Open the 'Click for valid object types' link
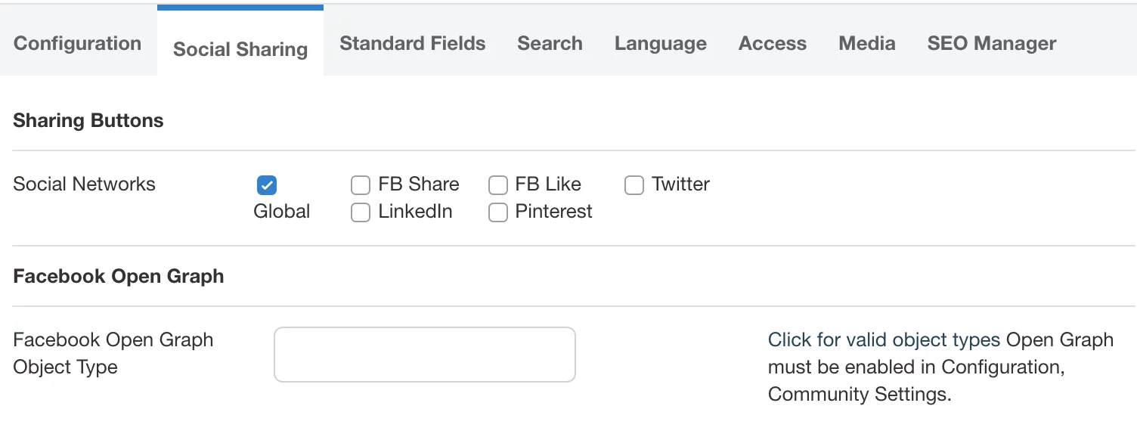The image size is (1137, 437). pyautogui.click(x=884, y=339)
